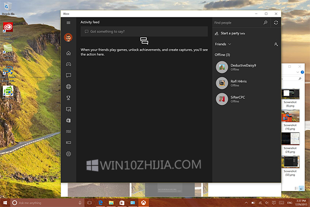Open Action Center notifications icon
310x207 pixels.
click(x=274, y=203)
